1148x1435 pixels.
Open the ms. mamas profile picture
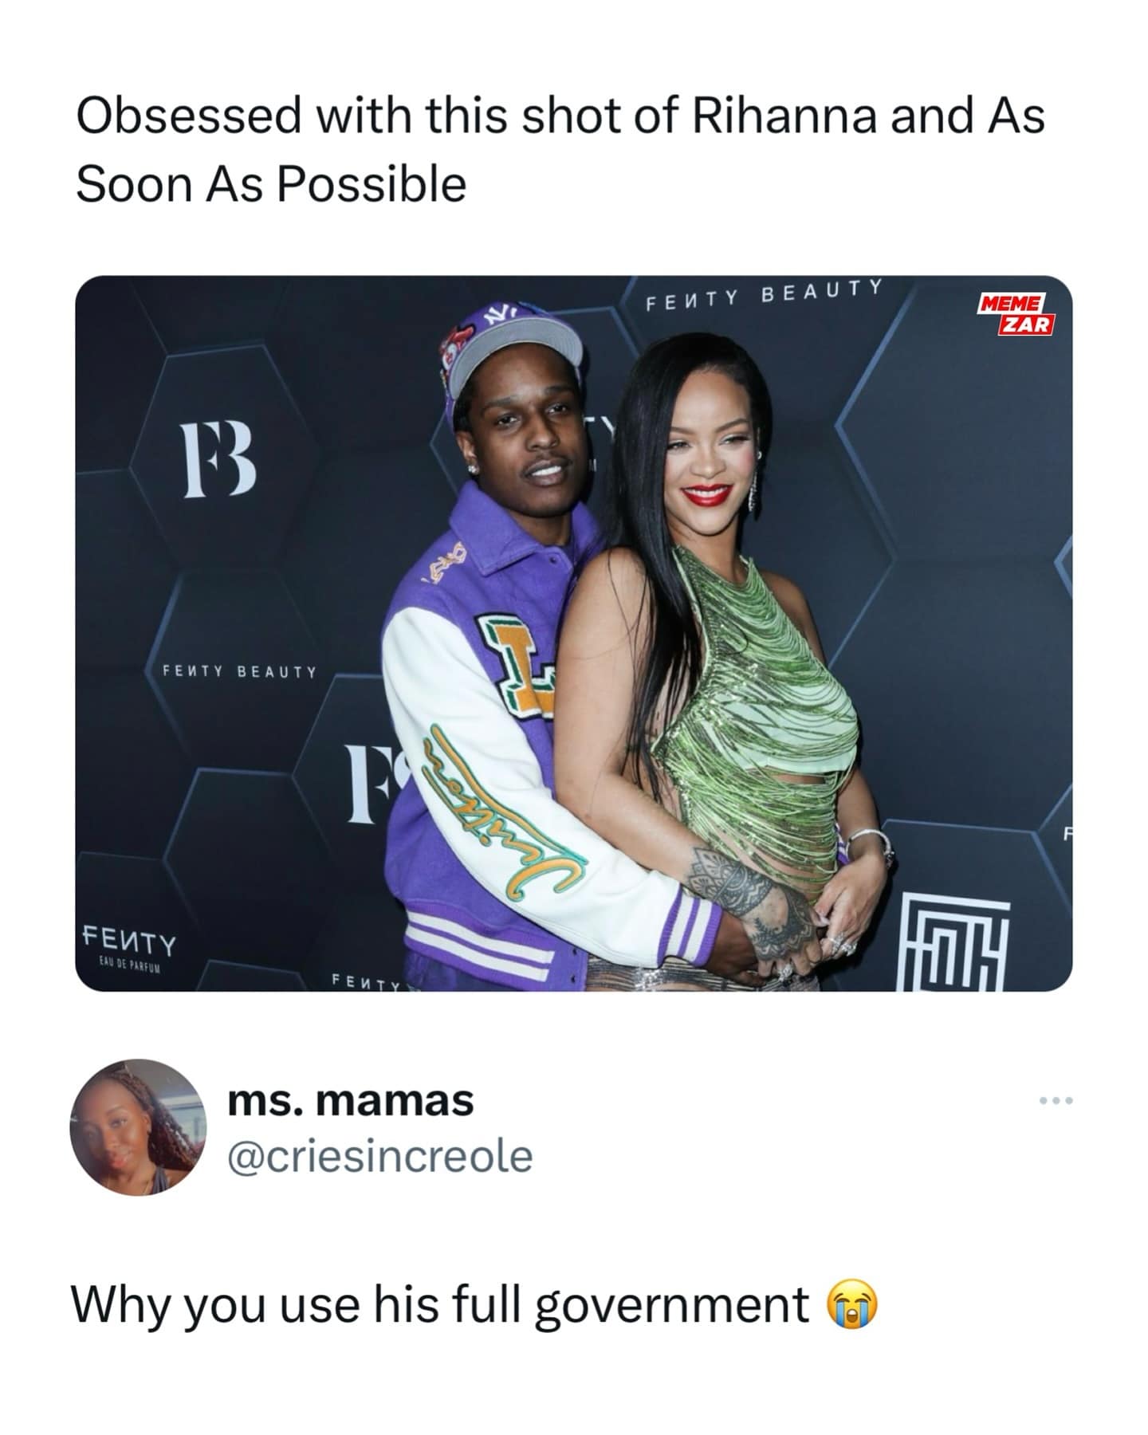138,1127
